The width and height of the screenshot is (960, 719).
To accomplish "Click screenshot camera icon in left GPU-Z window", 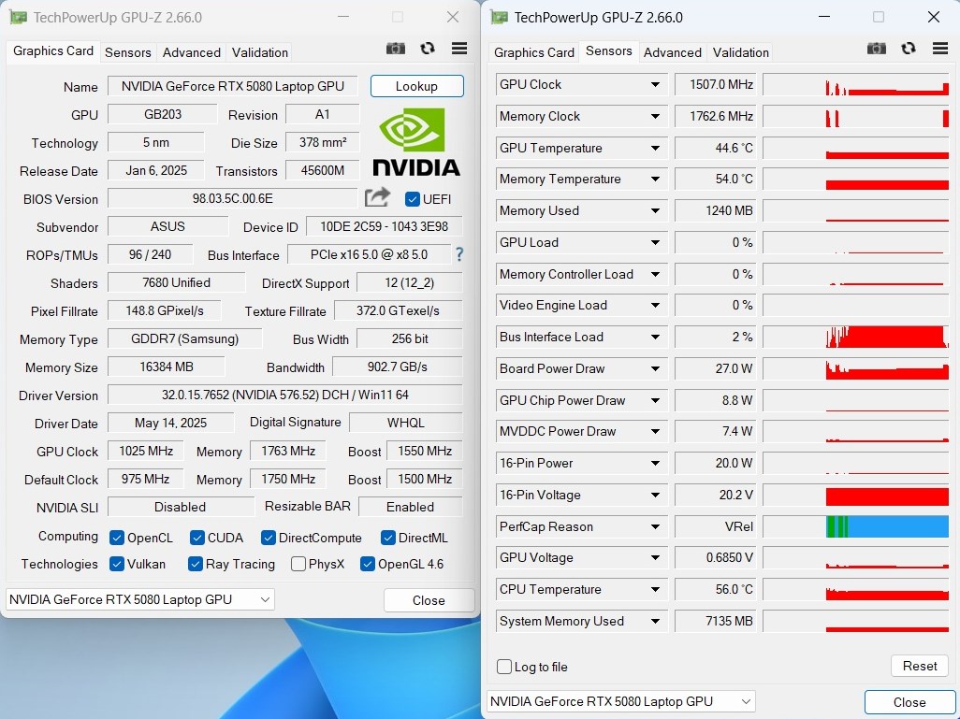I will click(x=396, y=49).
